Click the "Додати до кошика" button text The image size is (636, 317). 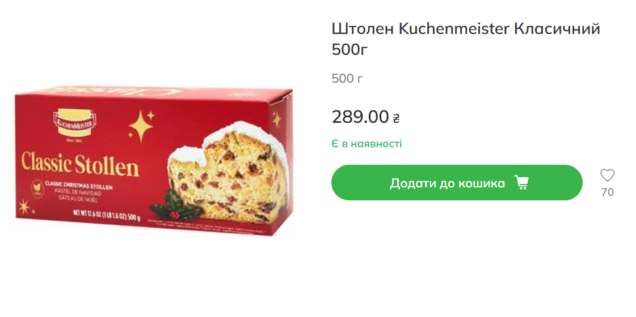448,183
